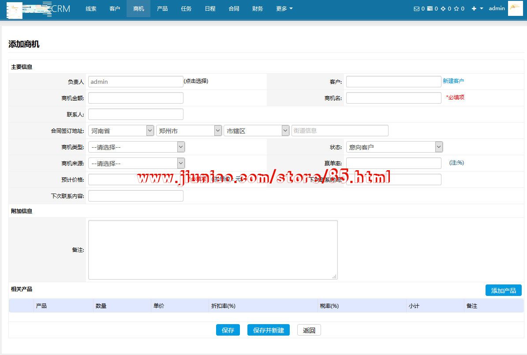Focus the 商机名 input field
This screenshot has height=355, width=527.
(x=393, y=98)
